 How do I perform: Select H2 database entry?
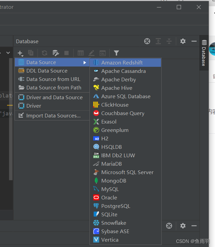pyautogui.click(x=126, y=139)
